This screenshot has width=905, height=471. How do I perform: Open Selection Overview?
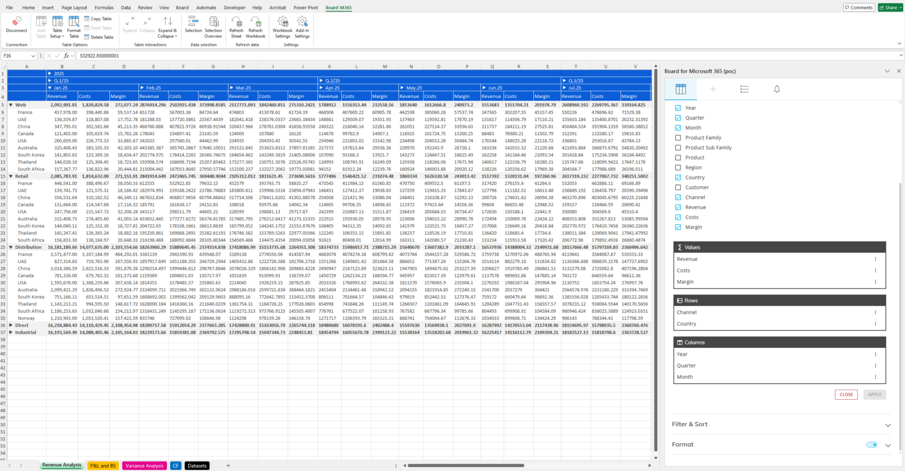[x=213, y=28]
